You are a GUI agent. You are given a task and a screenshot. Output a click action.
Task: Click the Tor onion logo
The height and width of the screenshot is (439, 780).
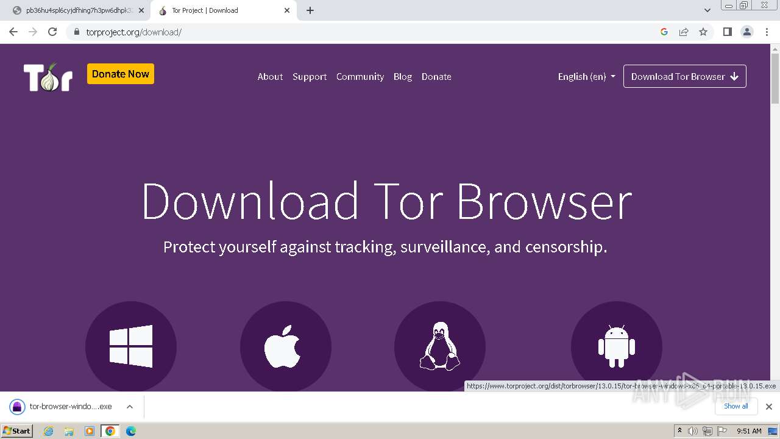point(48,77)
